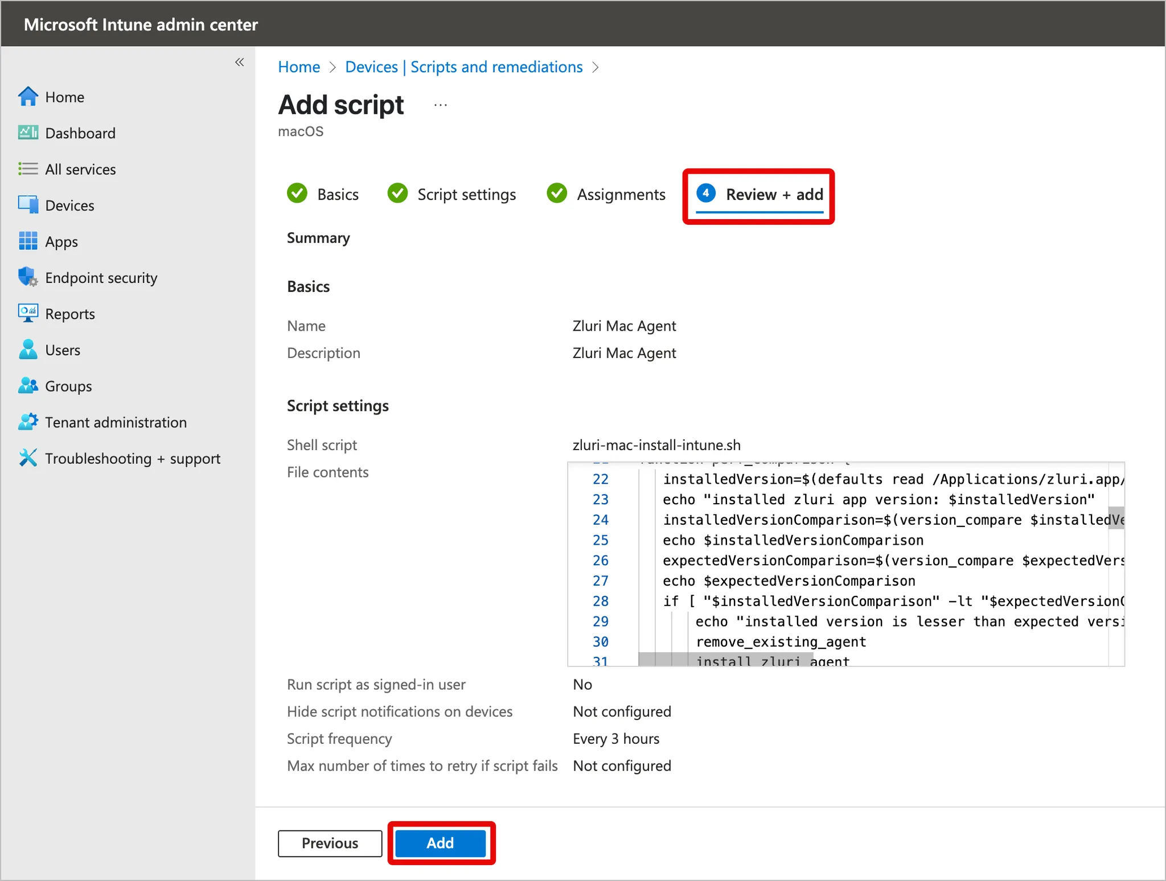
Task: Click the Reports monitor icon
Action: pos(28,314)
